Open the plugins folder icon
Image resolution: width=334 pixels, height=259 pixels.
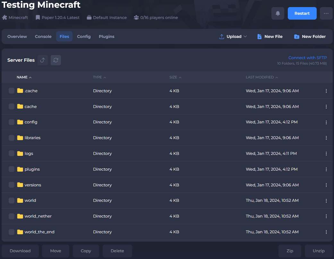tap(20, 169)
